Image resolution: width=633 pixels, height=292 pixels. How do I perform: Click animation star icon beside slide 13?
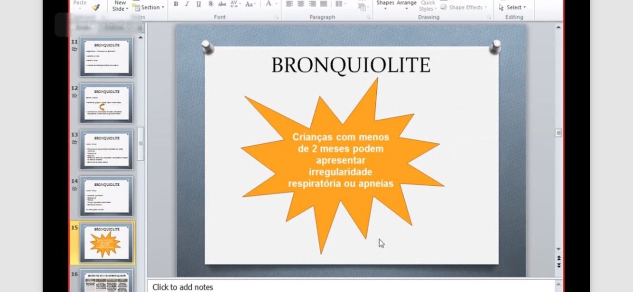tap(74, 142)
